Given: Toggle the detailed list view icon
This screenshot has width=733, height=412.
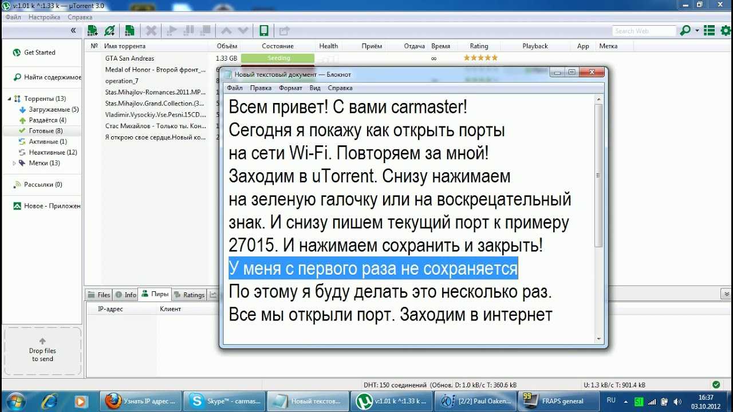Looking at the screenshot, I should pyautogui.click(x=709, y=31).
